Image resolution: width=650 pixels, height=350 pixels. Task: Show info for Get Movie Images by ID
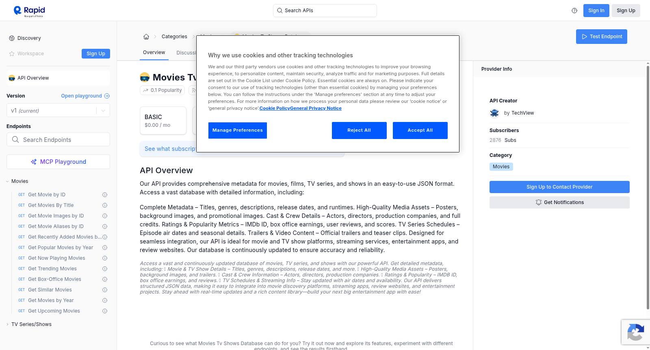[105, 216]
